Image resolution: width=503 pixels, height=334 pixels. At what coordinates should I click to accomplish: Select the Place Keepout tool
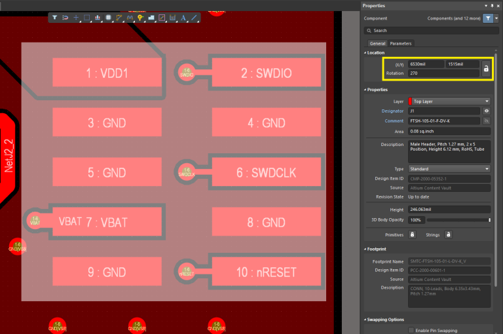point(162,18)
